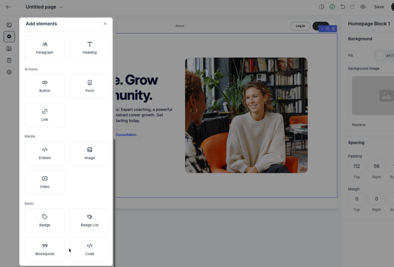Click the block drag handle icon
394x267 pixels.
click(322, 29)
